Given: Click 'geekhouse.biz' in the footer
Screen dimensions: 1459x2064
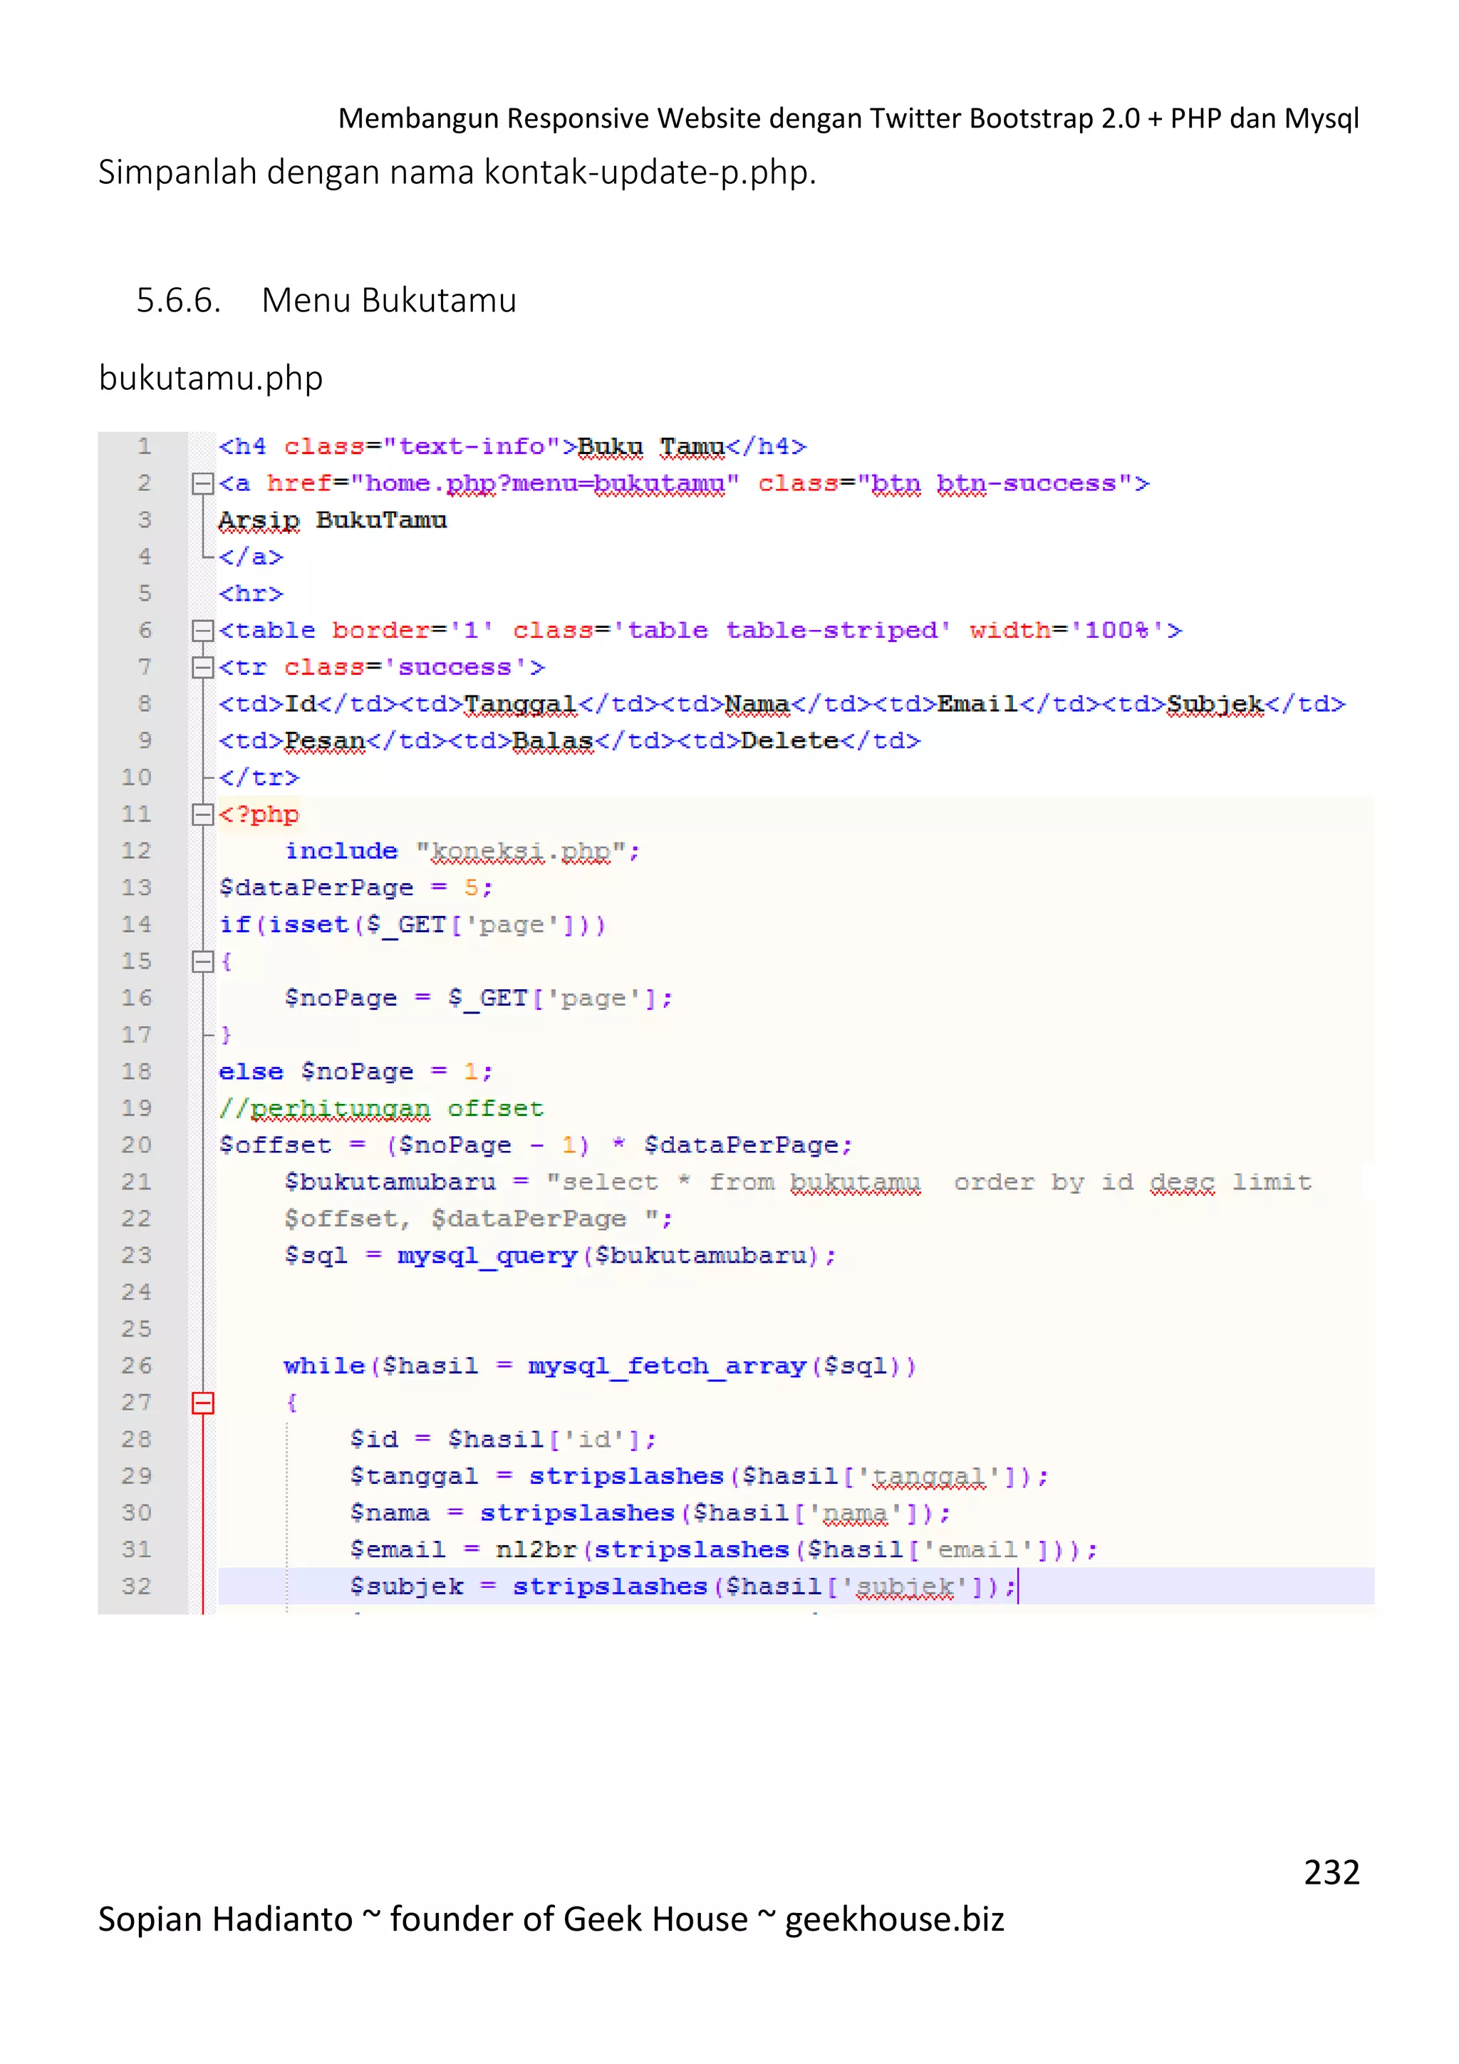Looking at the screenshot, I should (x=895, y=1919).
